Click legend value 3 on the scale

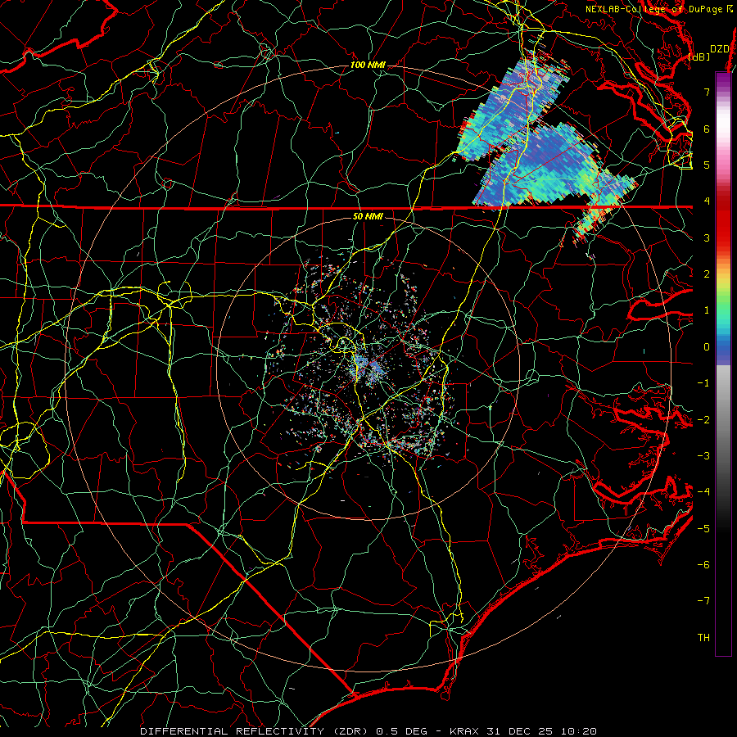click(707, 237)
